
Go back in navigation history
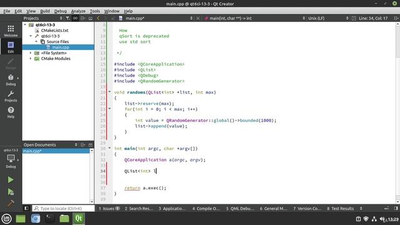pos(98,18)
